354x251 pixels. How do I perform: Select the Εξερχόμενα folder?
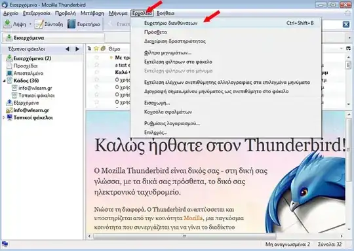(26, 103)
